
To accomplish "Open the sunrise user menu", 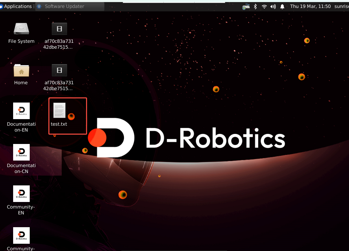I will coord(342,7).
